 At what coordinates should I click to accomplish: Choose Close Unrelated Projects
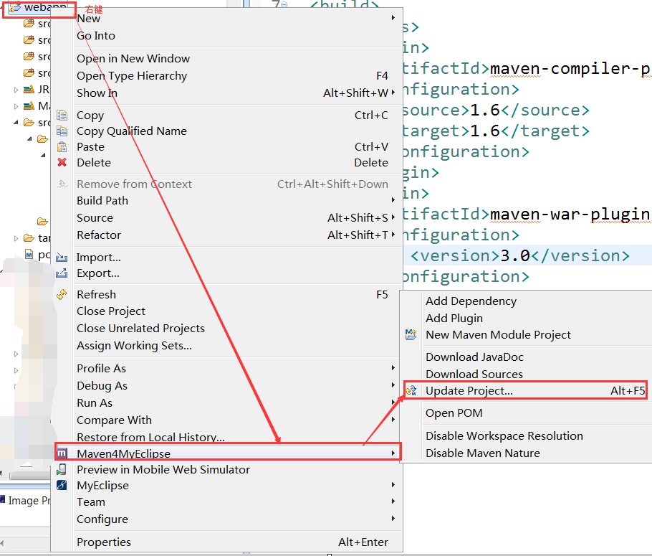pos(140,329)
